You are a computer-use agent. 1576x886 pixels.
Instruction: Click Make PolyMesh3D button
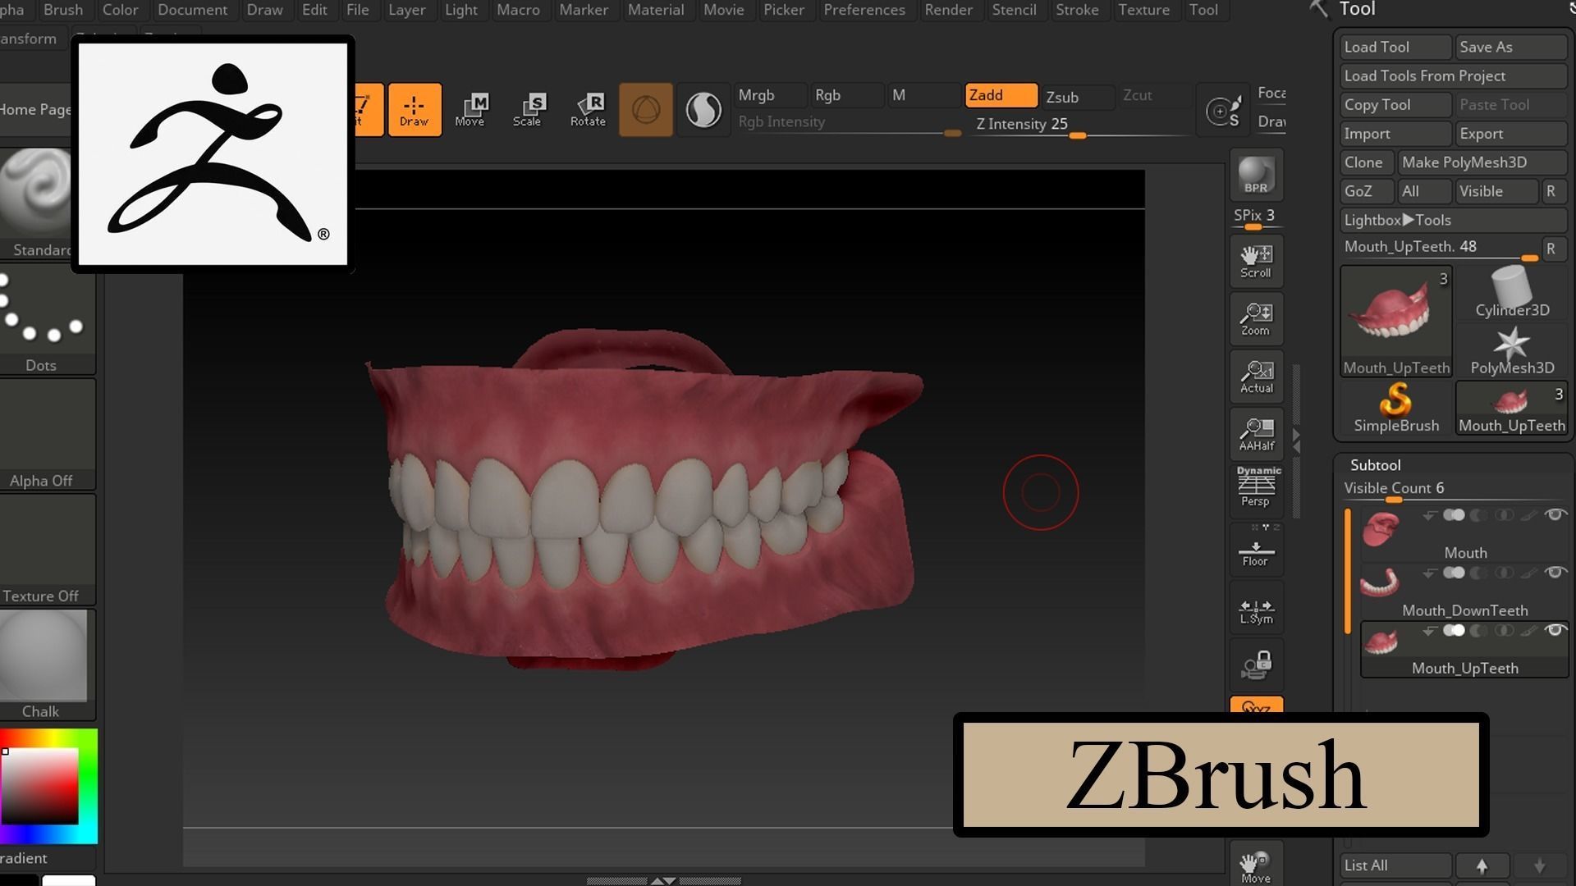point(1482,162)
